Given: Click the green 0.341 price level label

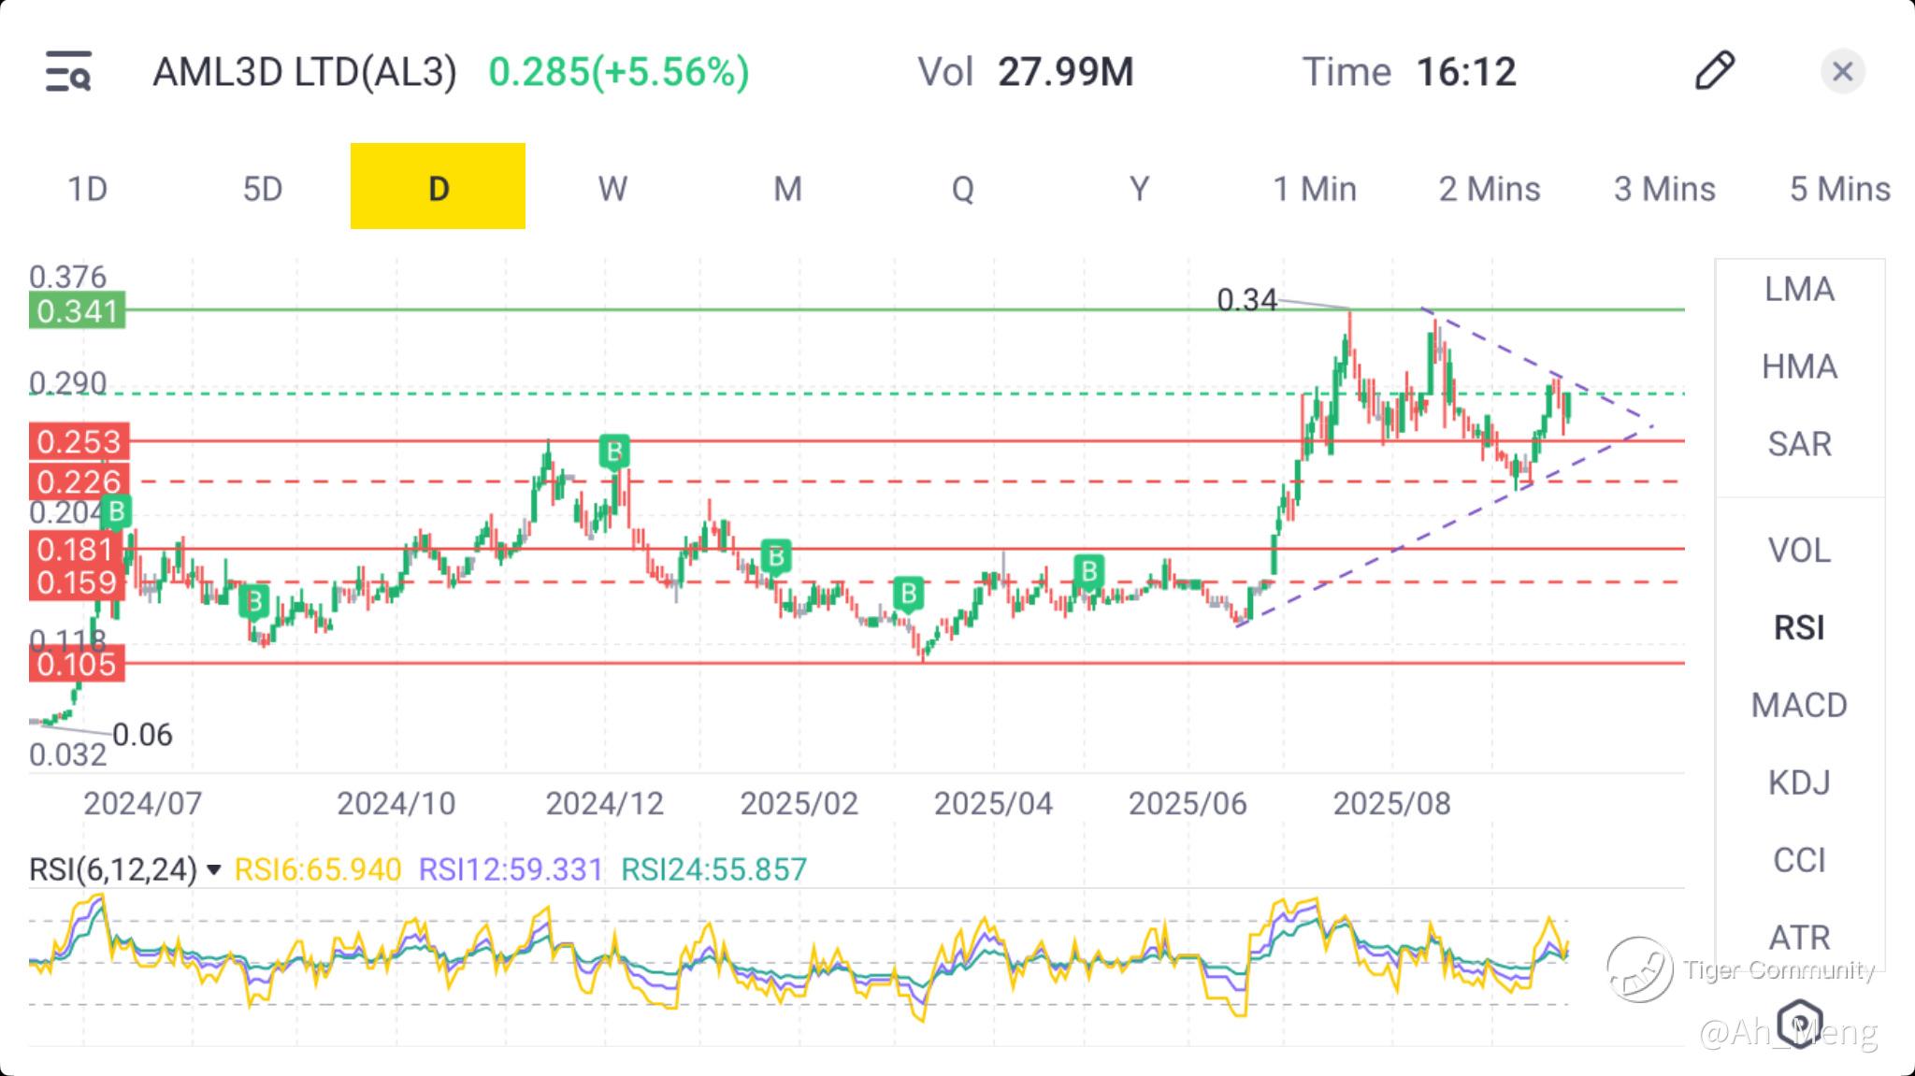Looking at the screenshot, I should pos(77,310).
